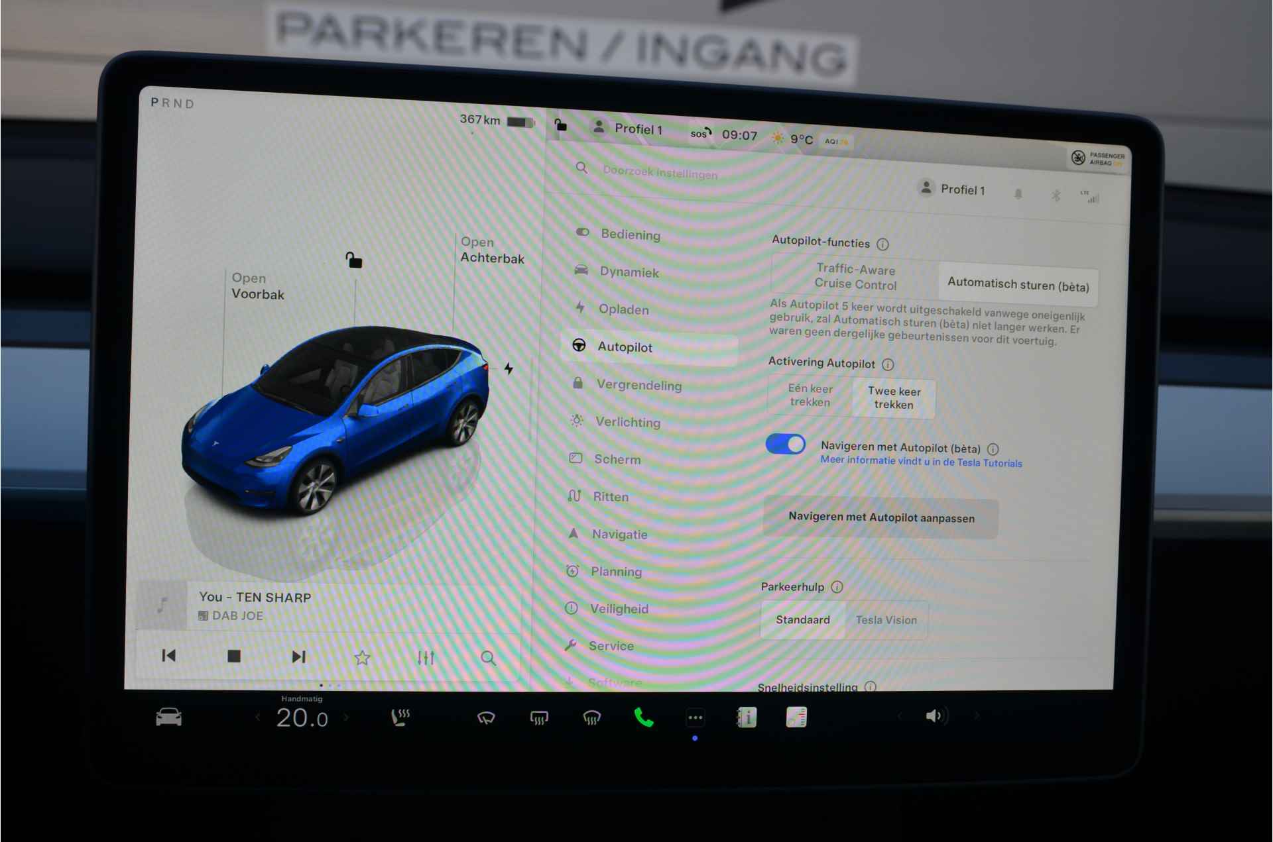This screenshot has width=1273, height=842.
Task: Open the Bediening settings menu
Action: click(x=618, y=234)
